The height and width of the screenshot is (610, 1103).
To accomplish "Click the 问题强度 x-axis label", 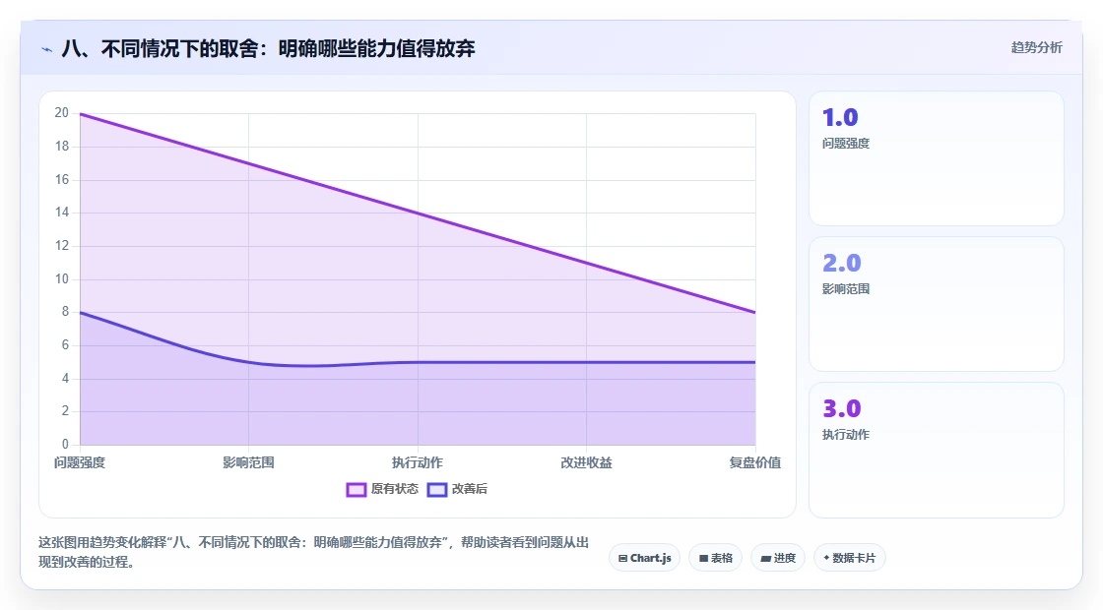I will (80, 462).
